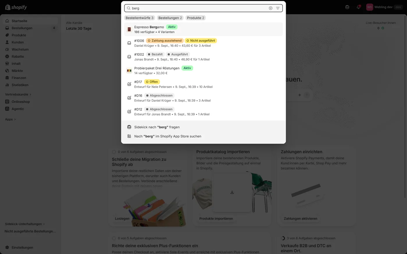Click Zahlungen aktivieren button
This screenshot has height=254, width=407.
(301, 219)
